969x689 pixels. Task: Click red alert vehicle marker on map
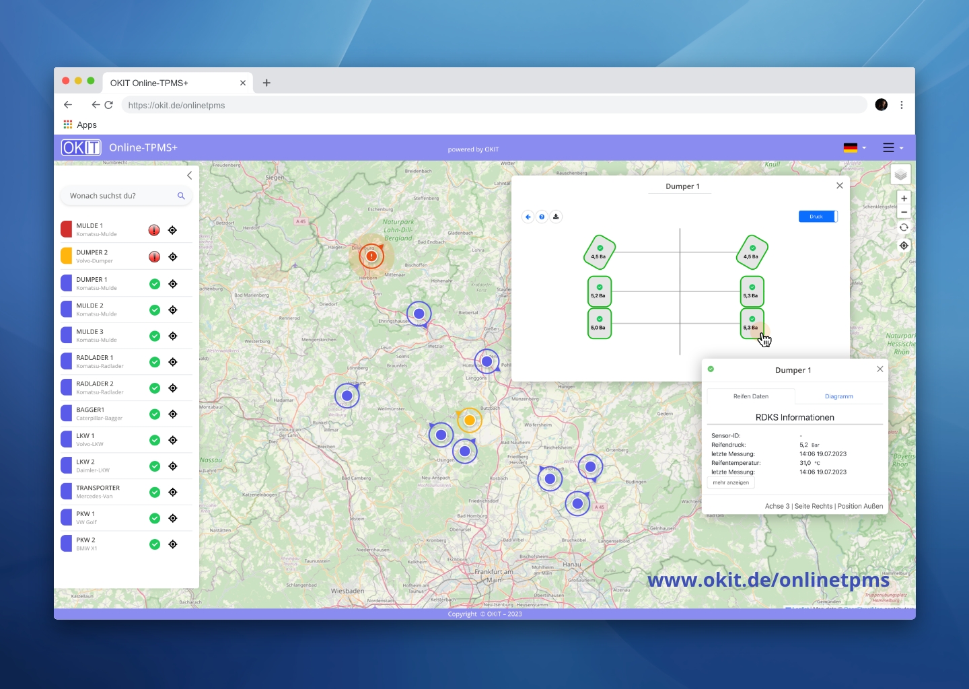(371, 256)
